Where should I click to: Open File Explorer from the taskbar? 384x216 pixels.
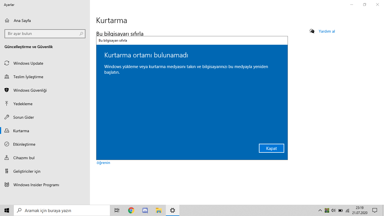tap(159, 210)
